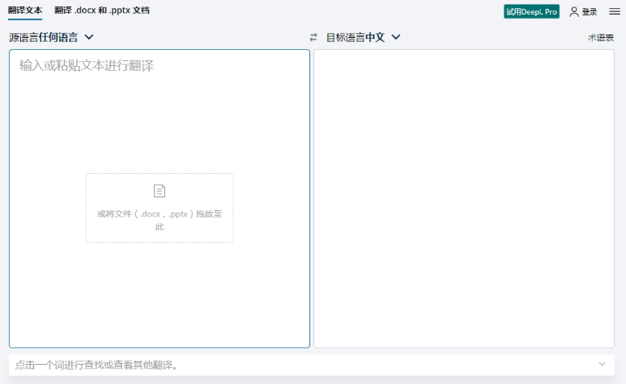Click the 登录 login link
This screenshot has height=384, width=626.
pos(589,12)
